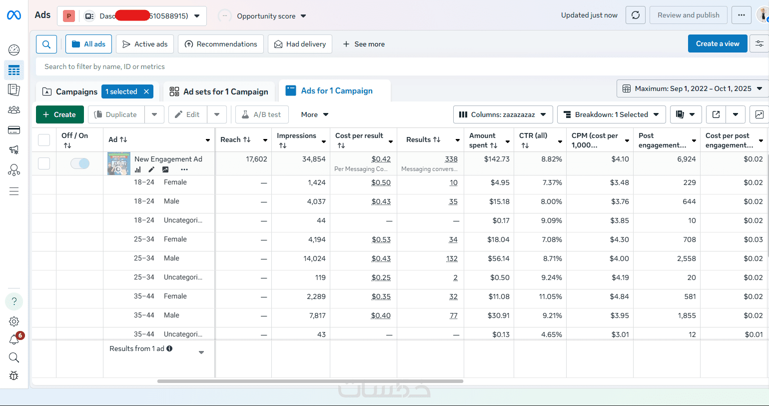Tick the select-all header checkbox
The image size is (769, 406).
[x=44, y=140]
